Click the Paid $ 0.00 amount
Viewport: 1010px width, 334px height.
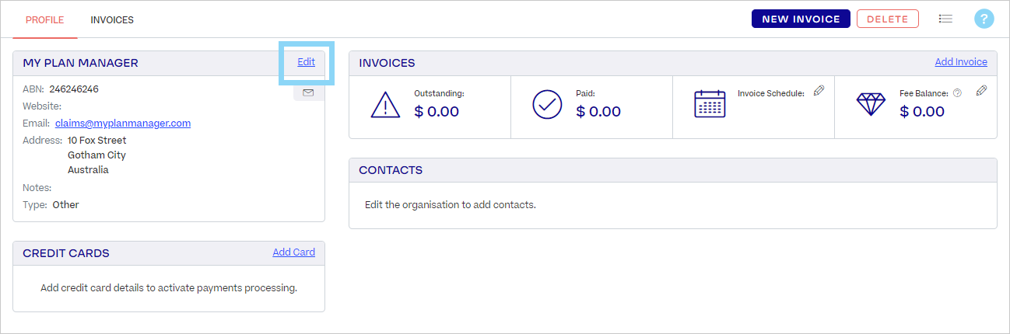point(598,112)
